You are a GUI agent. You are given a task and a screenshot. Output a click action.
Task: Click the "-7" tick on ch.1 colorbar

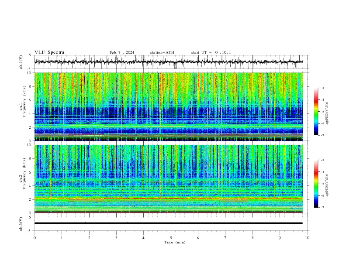point(322,135)
